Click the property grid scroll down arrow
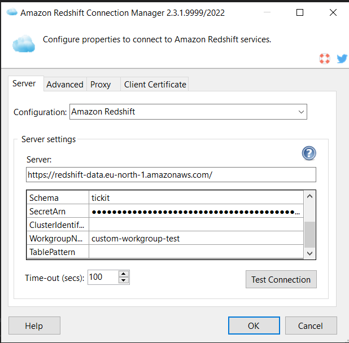The height and width of the screenshot is (343, 349). (309, 253)
